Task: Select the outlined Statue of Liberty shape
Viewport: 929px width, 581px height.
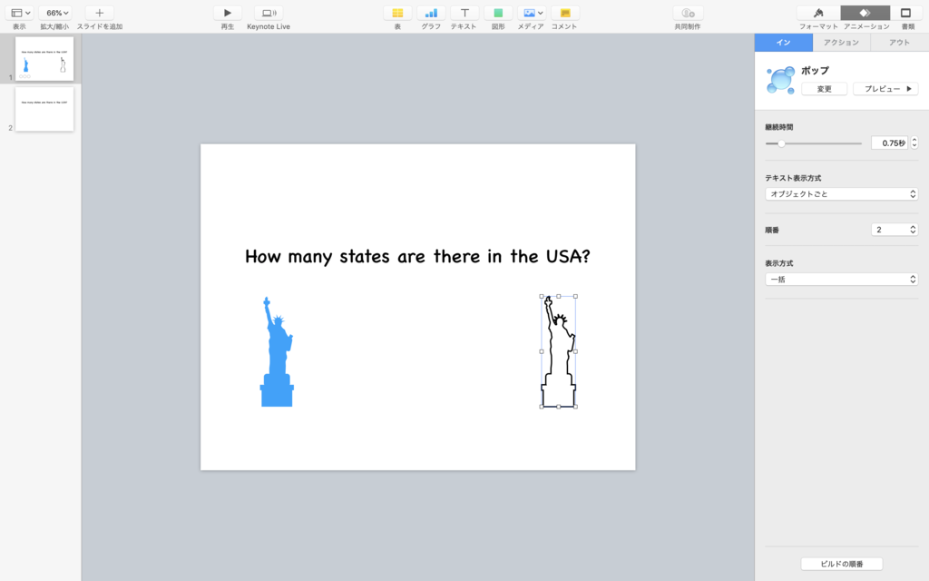Action: click(x=558, y=351)
